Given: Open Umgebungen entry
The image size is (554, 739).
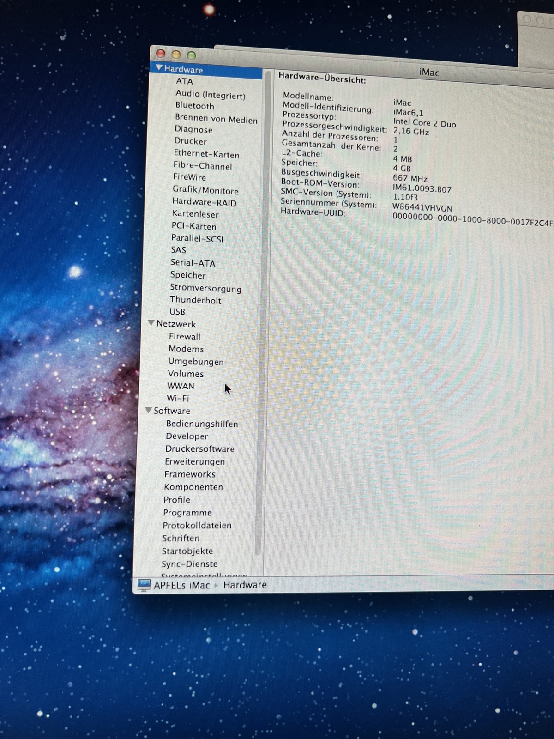Looking at the screenshot, I should tap(196, 362).
